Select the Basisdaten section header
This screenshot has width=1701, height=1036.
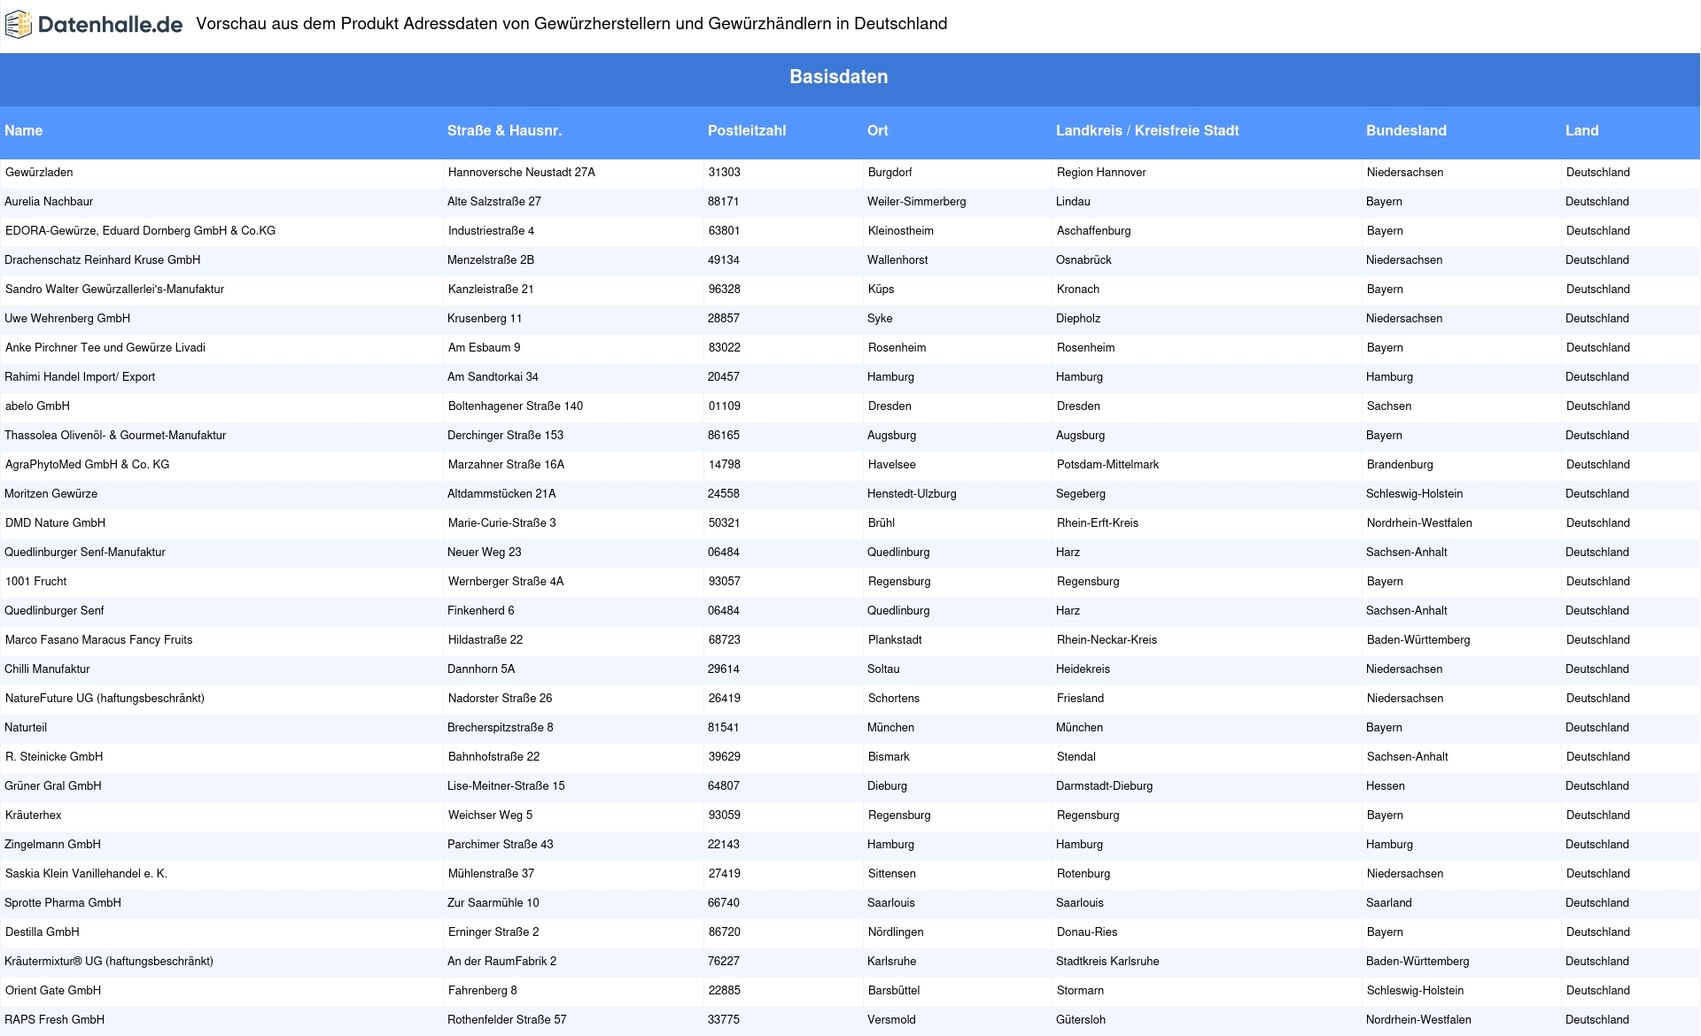point(839,77)
